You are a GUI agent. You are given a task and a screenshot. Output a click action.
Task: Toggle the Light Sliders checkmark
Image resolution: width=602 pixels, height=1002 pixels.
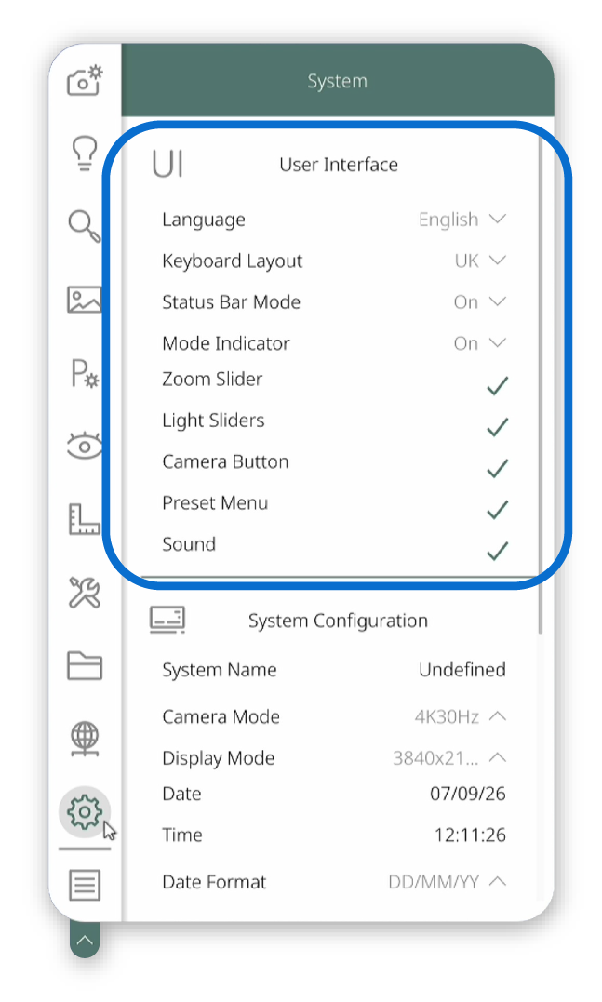pos(497,427)
